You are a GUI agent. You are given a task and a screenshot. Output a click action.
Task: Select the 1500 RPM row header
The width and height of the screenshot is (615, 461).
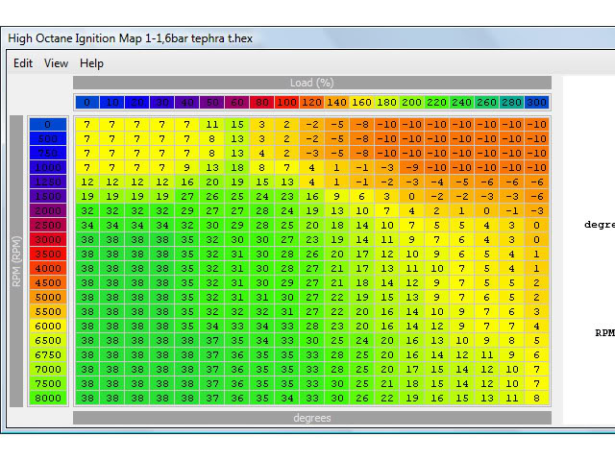(x=48, y=196)
